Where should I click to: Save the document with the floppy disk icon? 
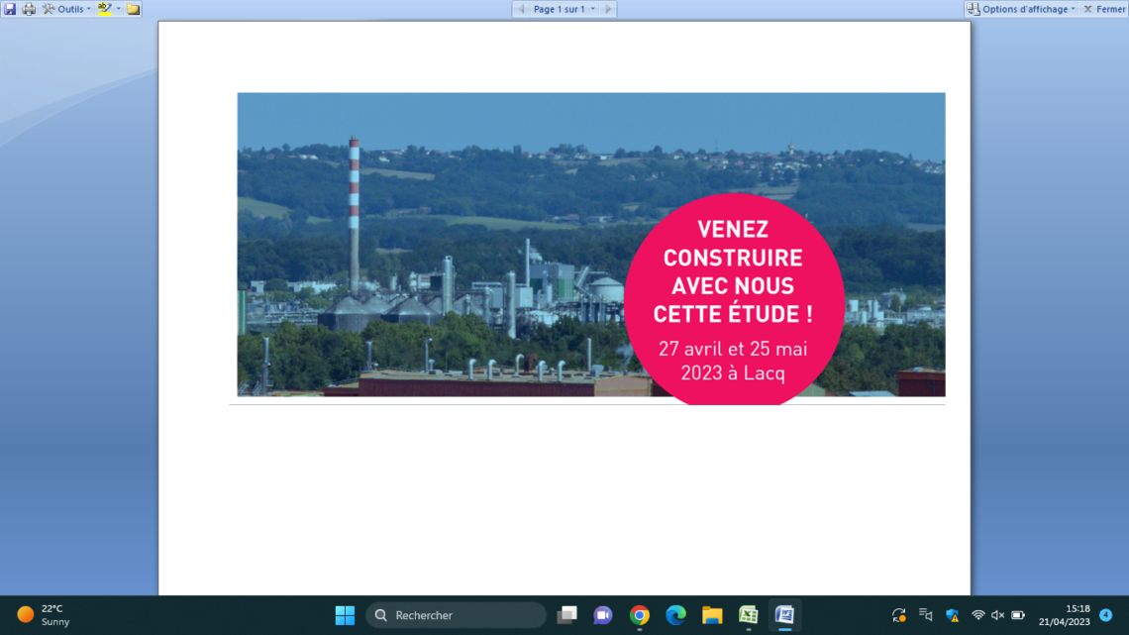click(9, 9)
